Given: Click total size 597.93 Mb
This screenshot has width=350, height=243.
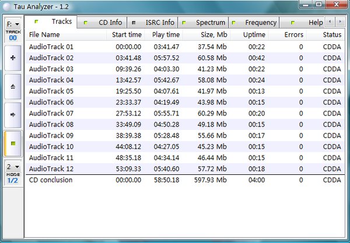Looking at the screenshot, I should [x=210, y=180].
